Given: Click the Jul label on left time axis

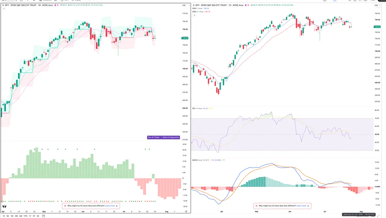Looking at the screenshot, I should 124,212.
